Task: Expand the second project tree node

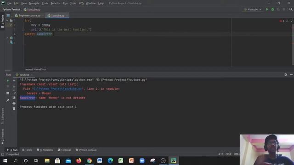Action: click(11, 25)
